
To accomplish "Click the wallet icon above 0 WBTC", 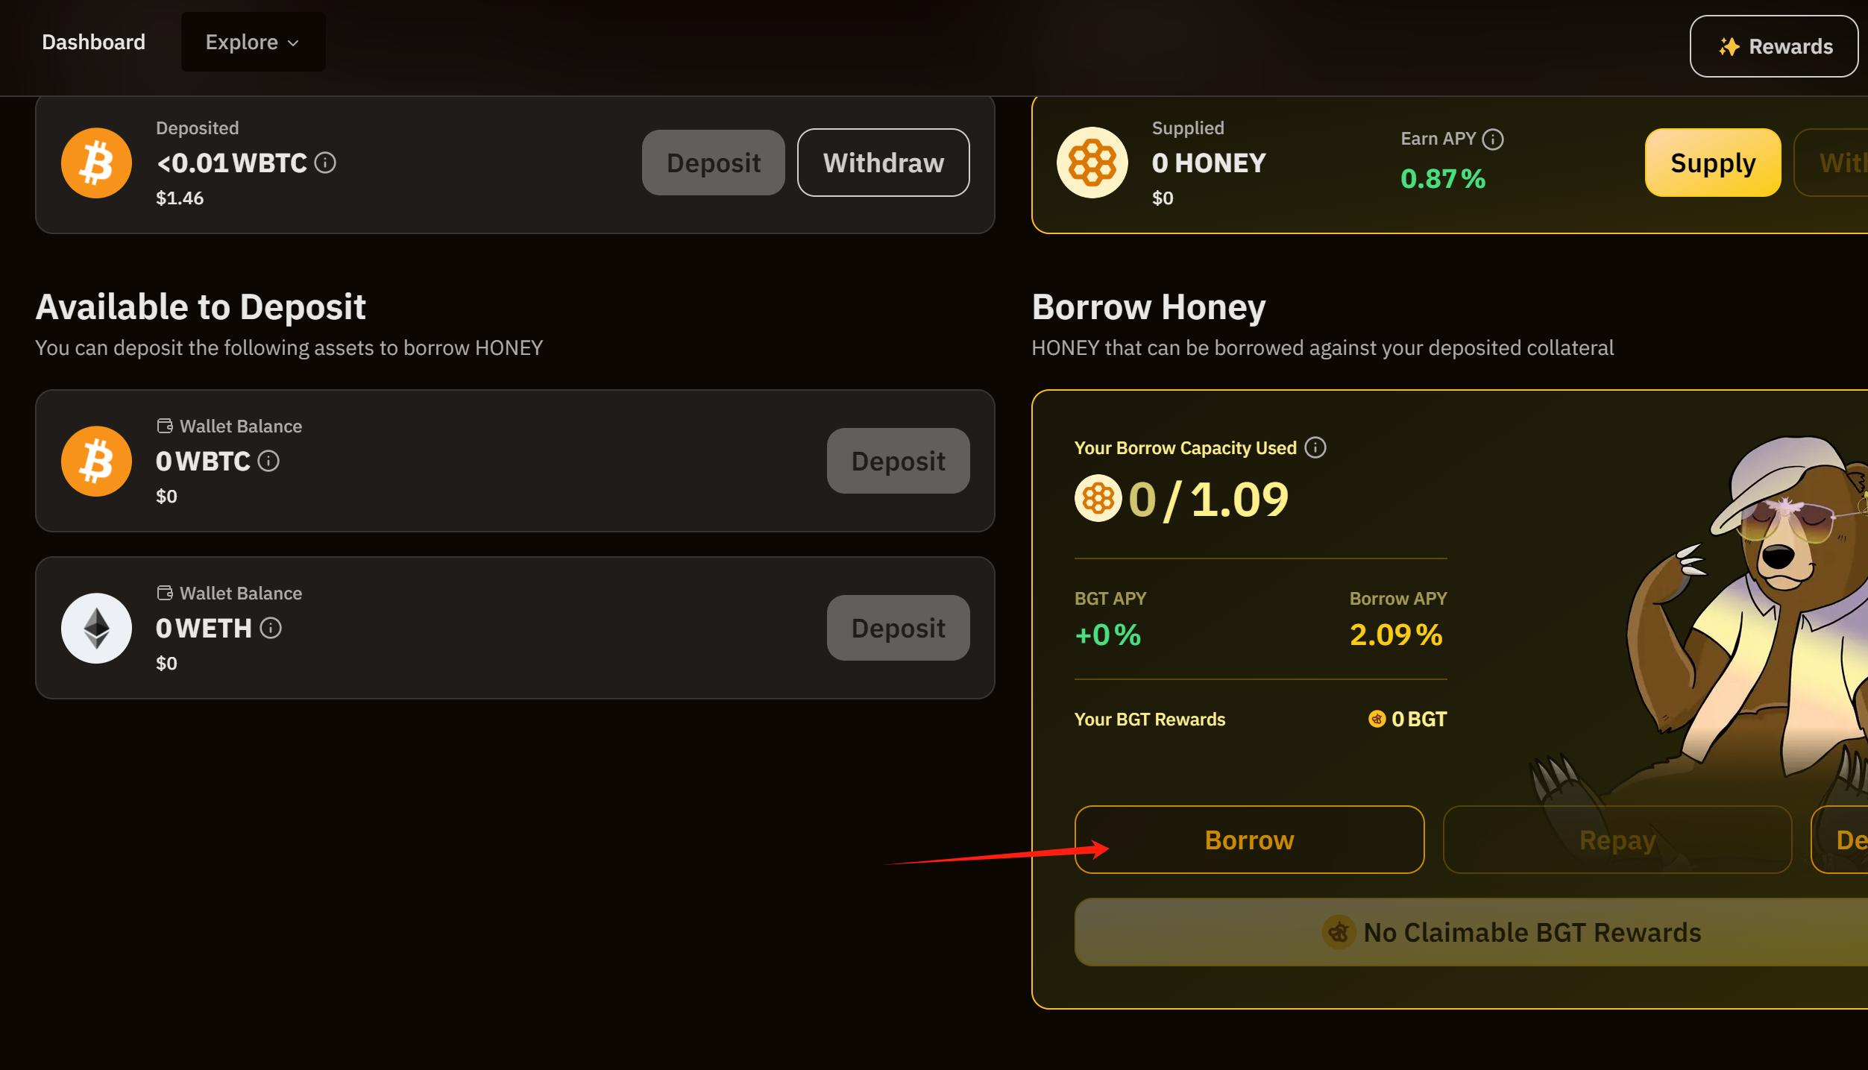I will (165, 426).
